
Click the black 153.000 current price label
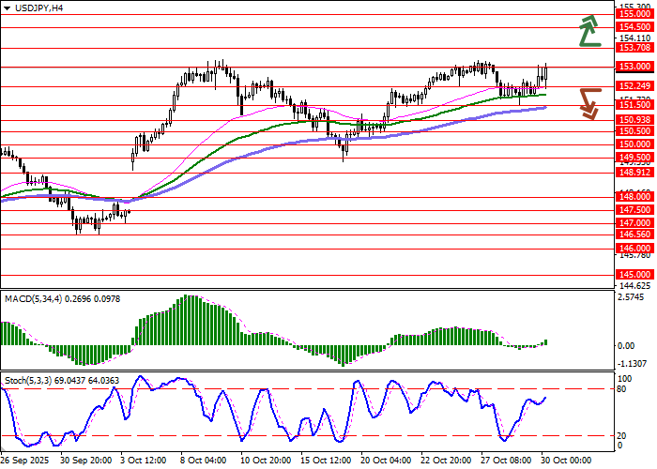[x=635, y=67]
